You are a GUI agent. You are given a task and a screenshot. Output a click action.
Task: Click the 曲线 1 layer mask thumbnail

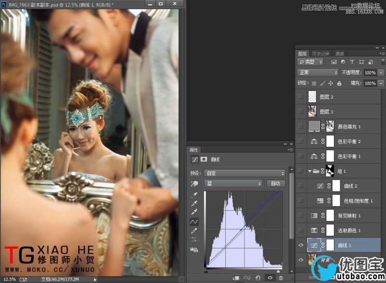click(330, 245)
